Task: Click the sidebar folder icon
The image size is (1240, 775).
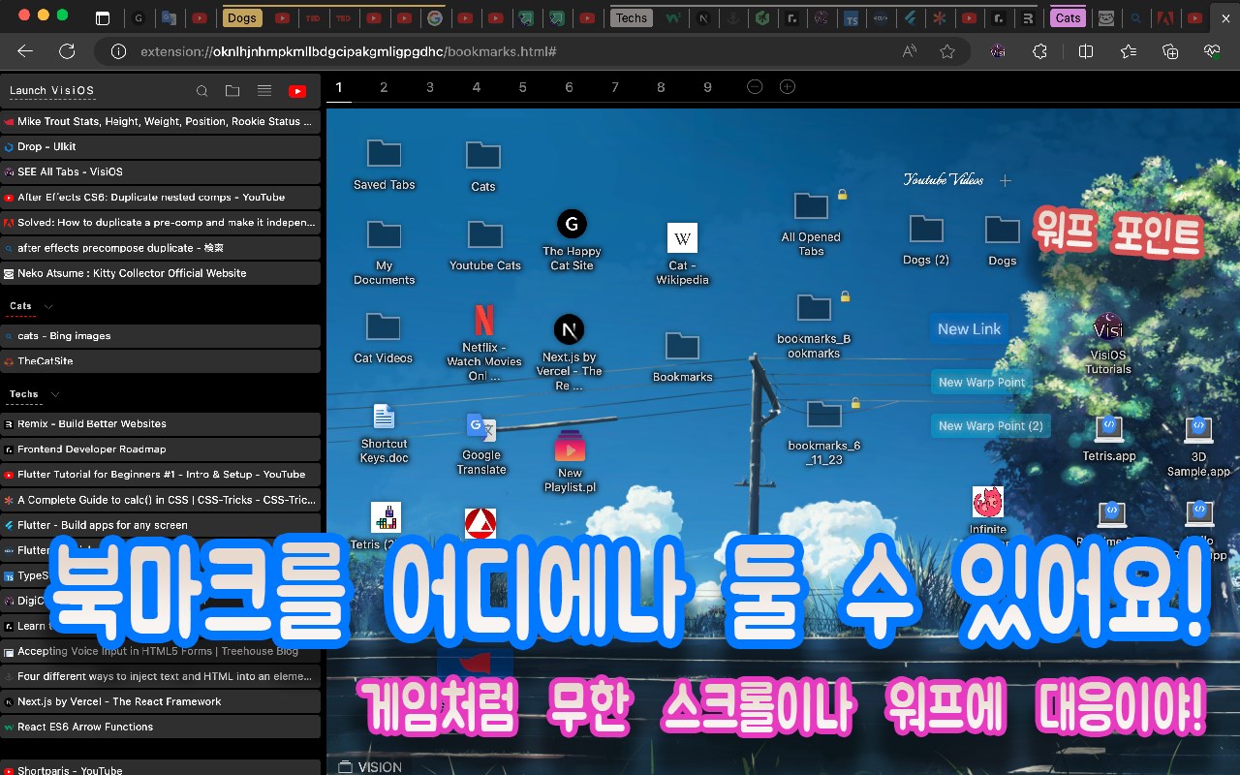Action: [x=232, y=91]
